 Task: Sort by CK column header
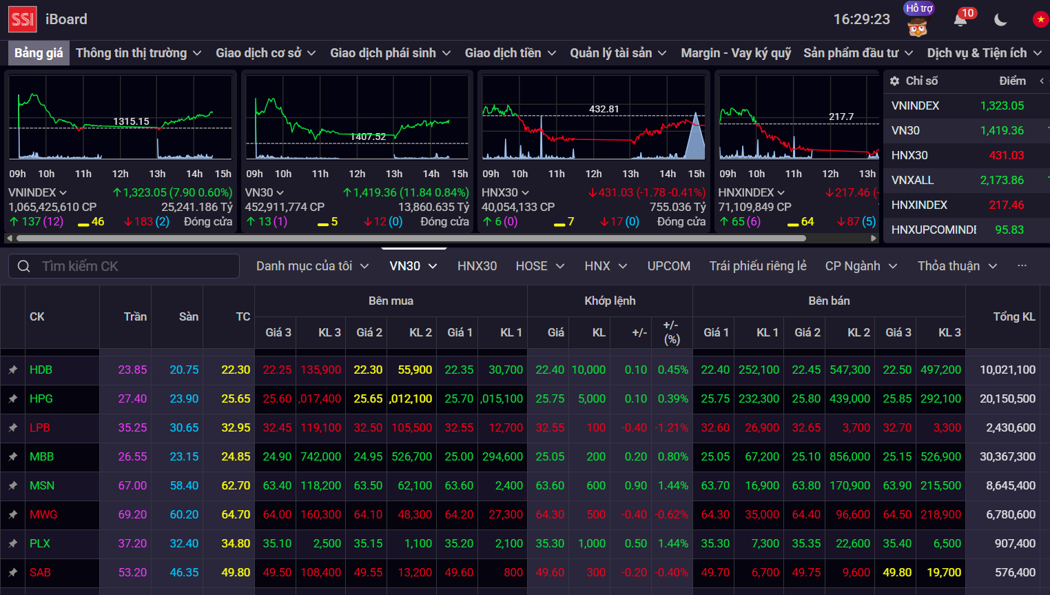pyautogui.click(x=37, y=316)
